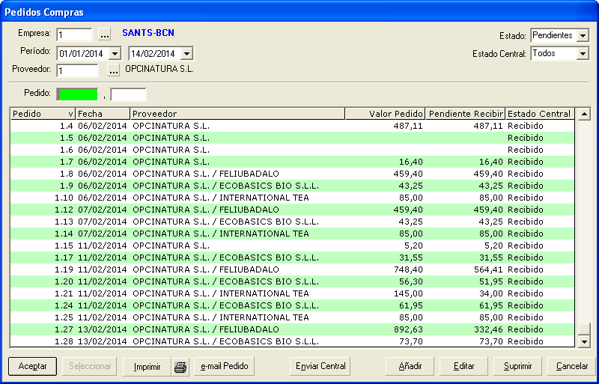Click the list scroll up arrow
The image size is (599, 384).
[584, 114]
